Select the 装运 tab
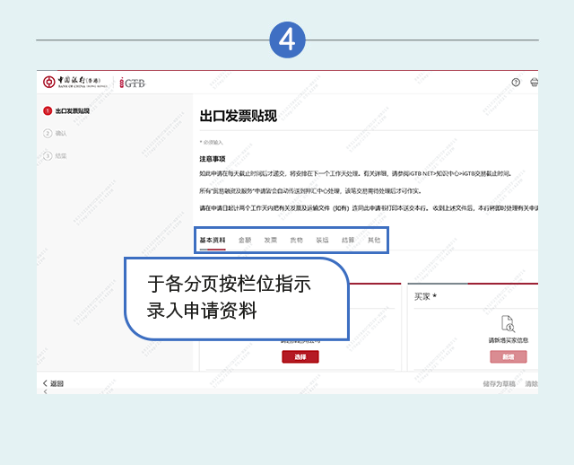This screenshot has width=574, height=465. (322, 241)
